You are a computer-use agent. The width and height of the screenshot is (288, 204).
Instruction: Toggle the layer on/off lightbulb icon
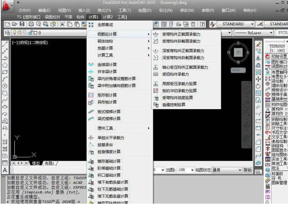pos(14,33)
